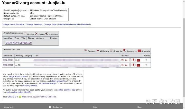Click the green ORCID iD icon
Image resolution: width=185 pixels, height=109 pixels.
(x=20, y=97)
